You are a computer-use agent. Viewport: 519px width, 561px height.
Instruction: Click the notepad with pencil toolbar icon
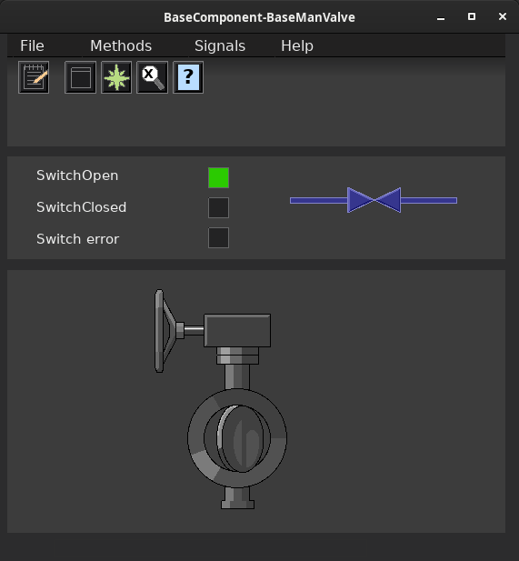tap(34, 77)
